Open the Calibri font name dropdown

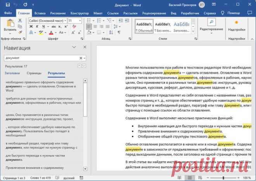tap(65, 21)
